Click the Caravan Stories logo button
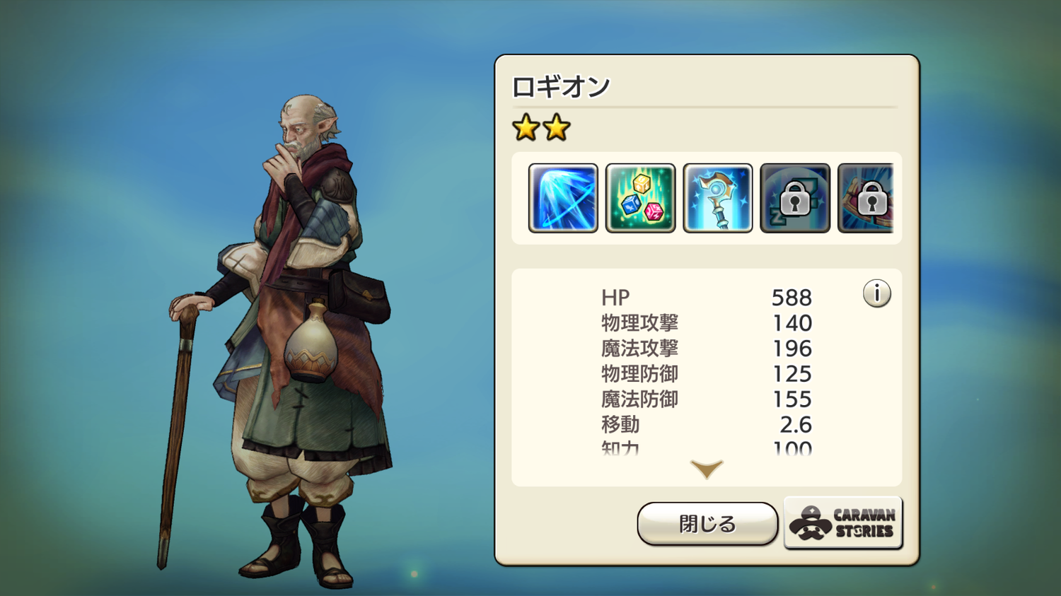The image size is (1061, 596). point(843,523)
